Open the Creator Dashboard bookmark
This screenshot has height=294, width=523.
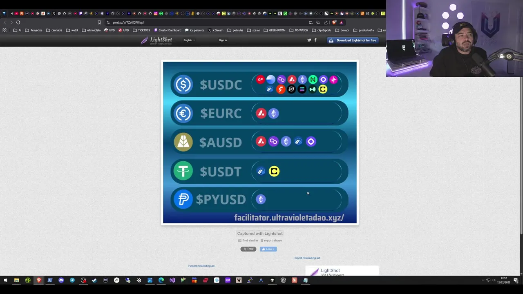[x=168, y=30]
